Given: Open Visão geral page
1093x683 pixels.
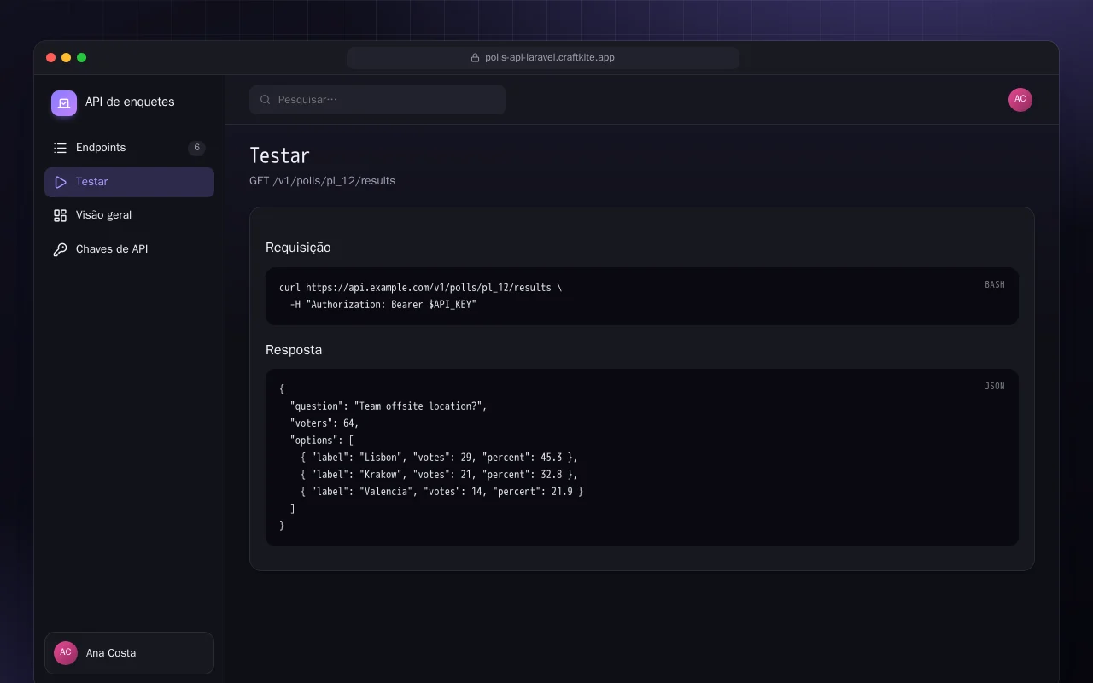Looking at the screenshot, I should 129,215.
